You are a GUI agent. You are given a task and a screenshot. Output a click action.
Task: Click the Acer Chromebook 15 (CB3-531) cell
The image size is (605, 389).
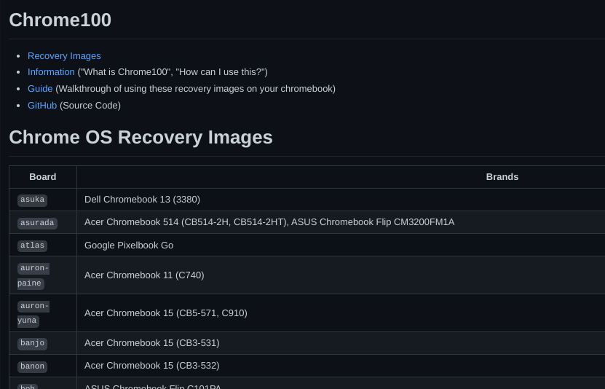tap(151, 343)
